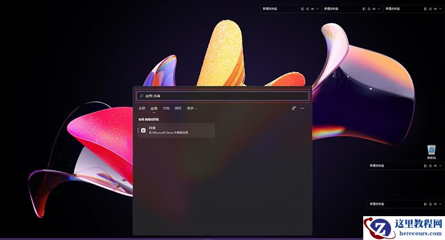Click the search field containing 应用: 抖音
Image resolution: width=445 pixels, height=240 pixels.
[222, 96]
